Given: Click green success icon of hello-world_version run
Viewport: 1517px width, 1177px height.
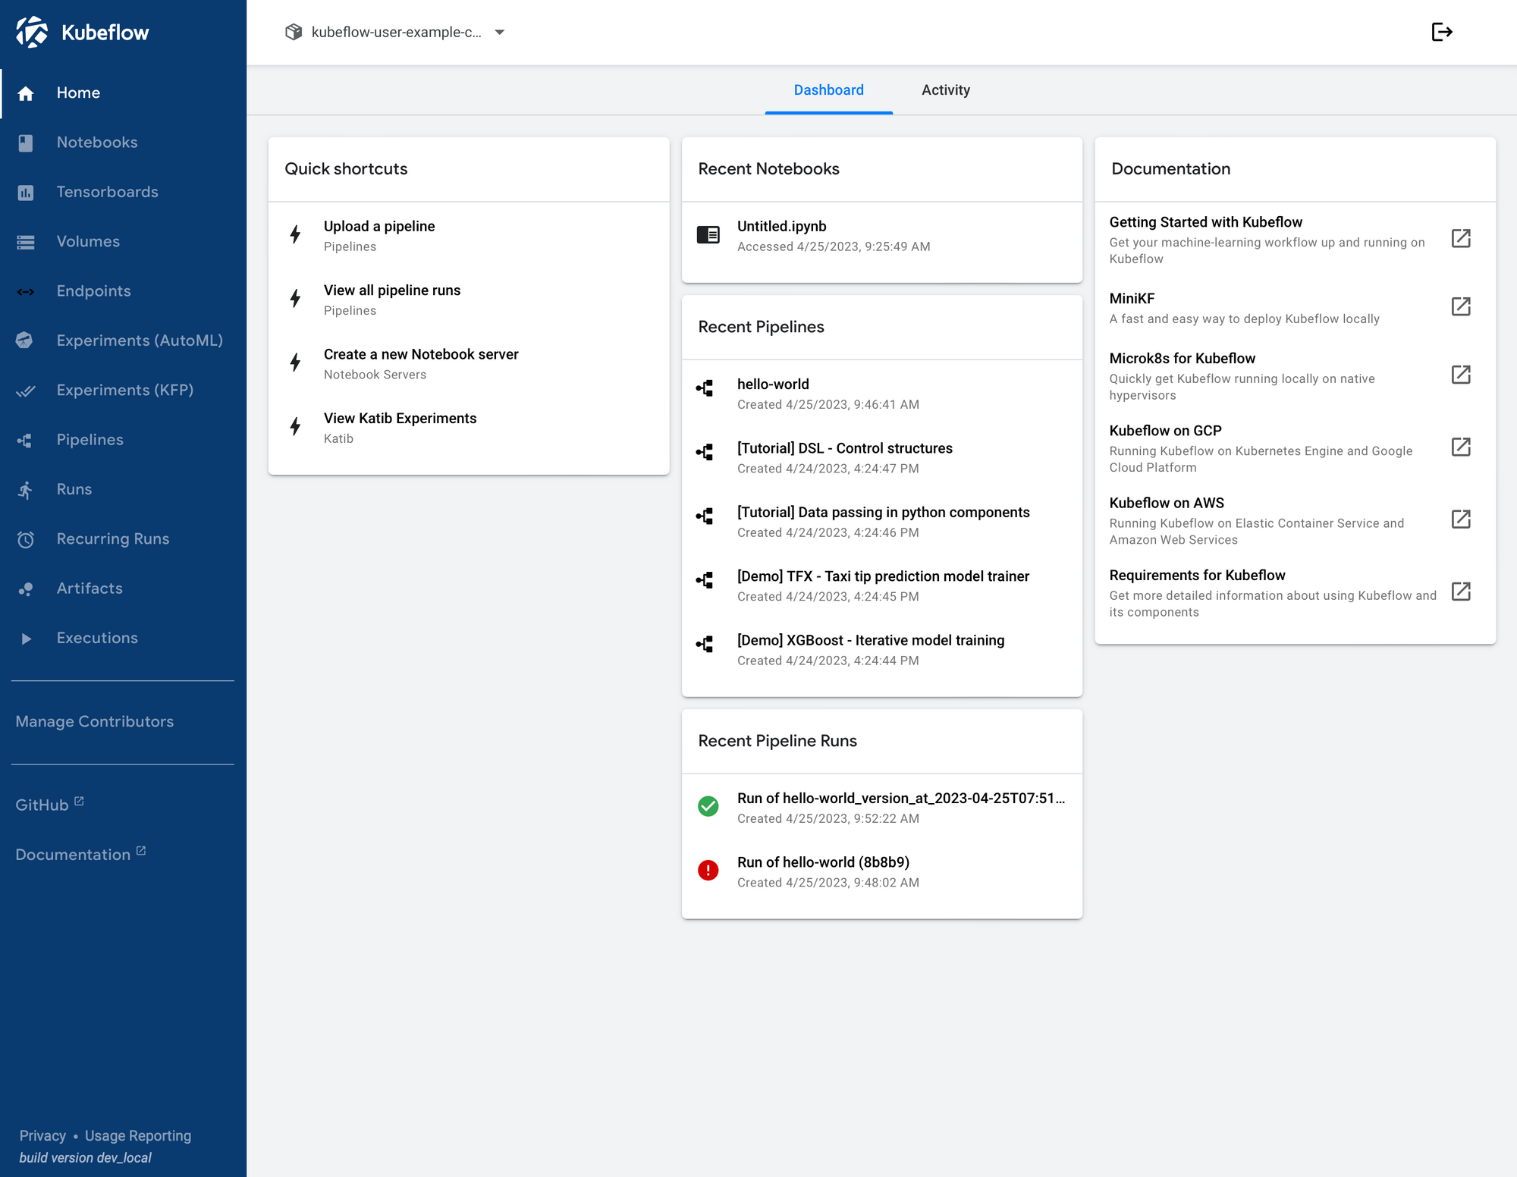Looking at the screenshot, I should pyautogui.click(x=708, y=806).
